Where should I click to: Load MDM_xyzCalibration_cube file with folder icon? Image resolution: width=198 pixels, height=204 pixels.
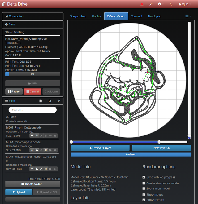coord(50,169)
